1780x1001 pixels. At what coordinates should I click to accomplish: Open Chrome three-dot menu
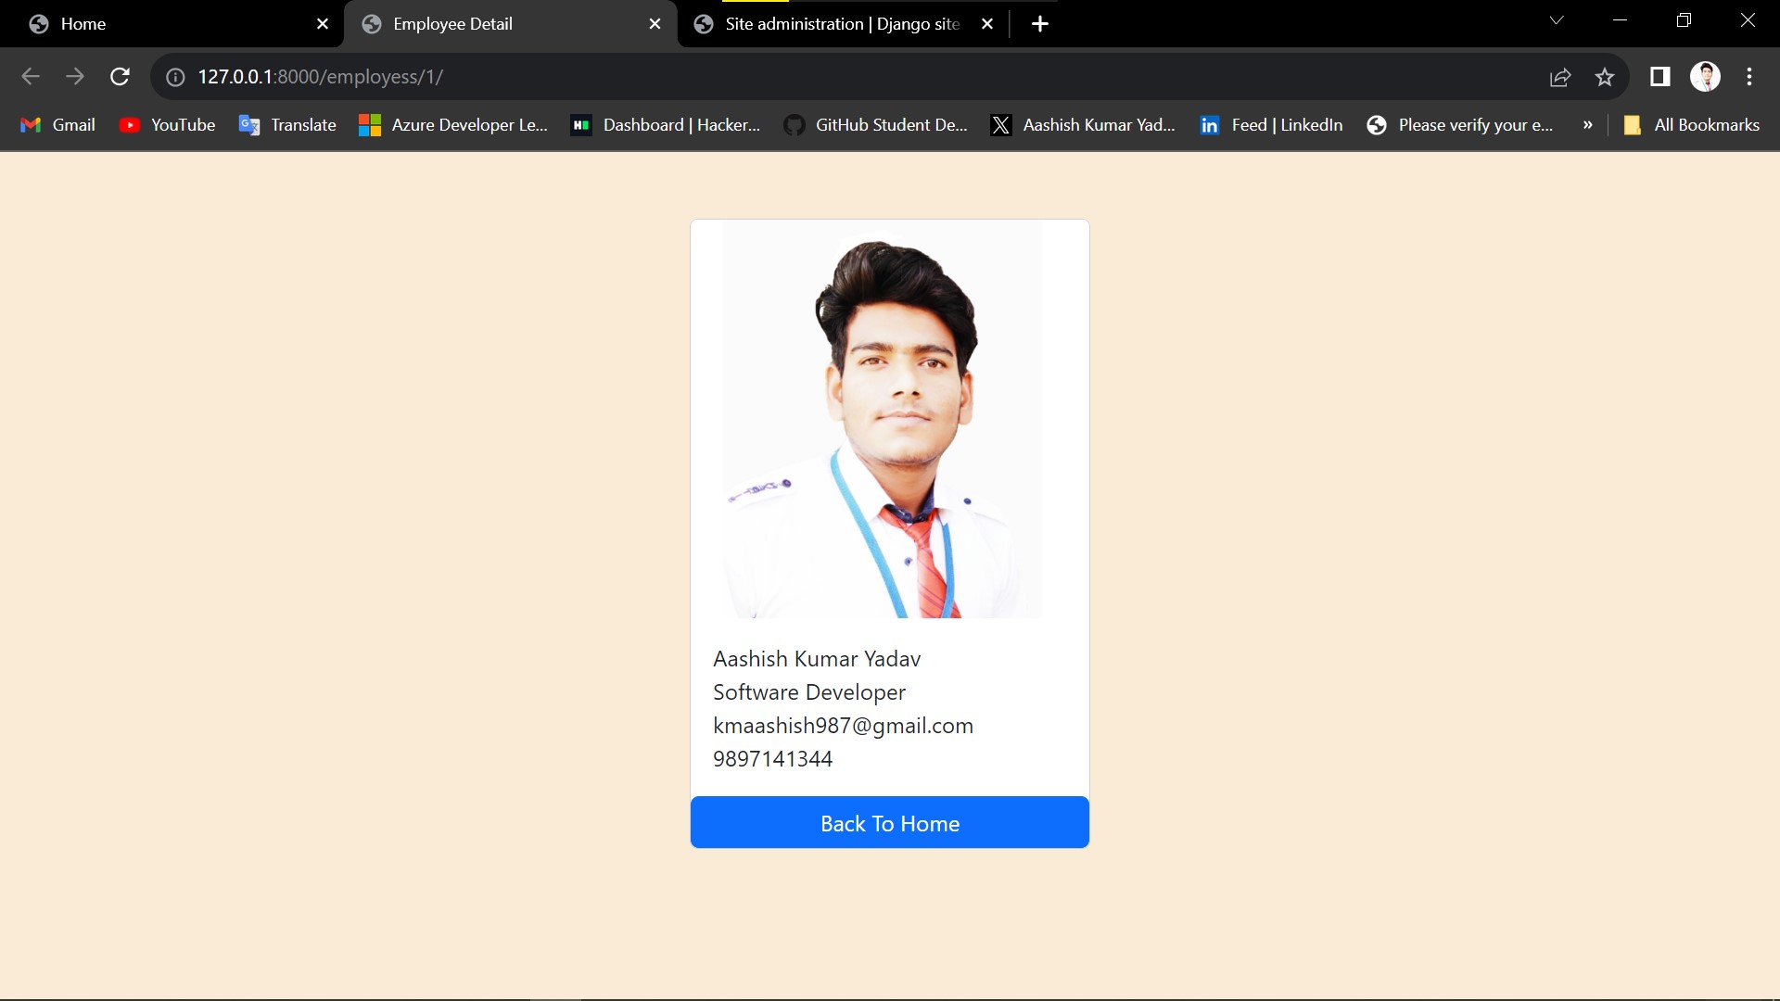[x=1749, y=77]
